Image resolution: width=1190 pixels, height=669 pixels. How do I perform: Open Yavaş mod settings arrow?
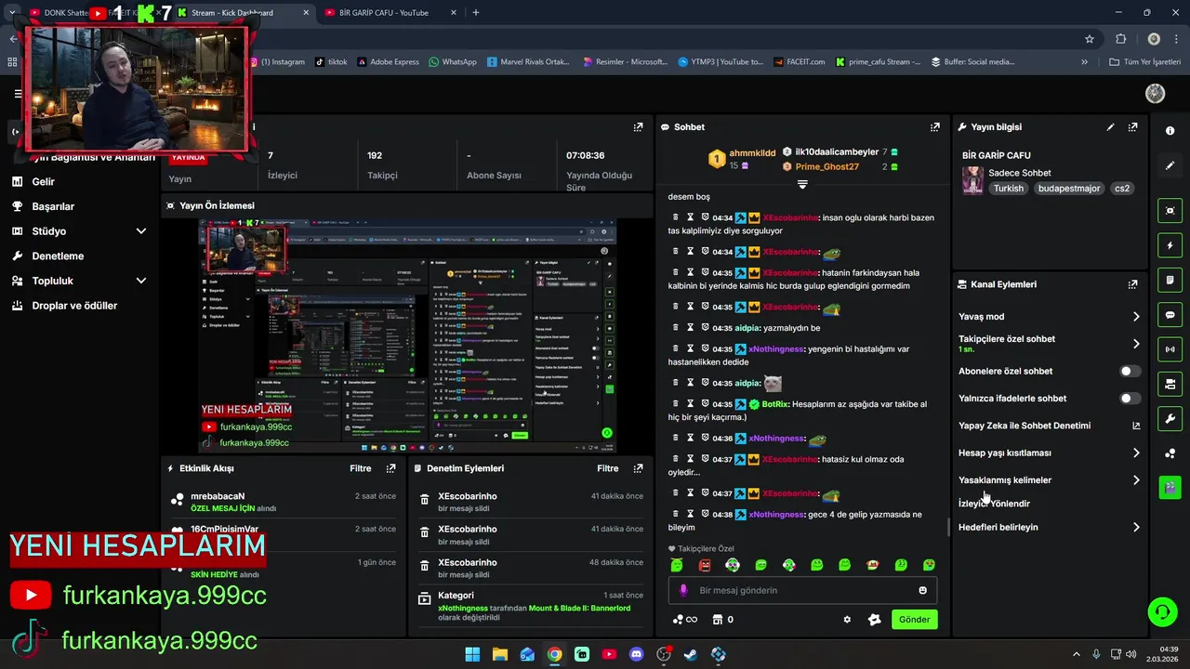click(1135, 317)
